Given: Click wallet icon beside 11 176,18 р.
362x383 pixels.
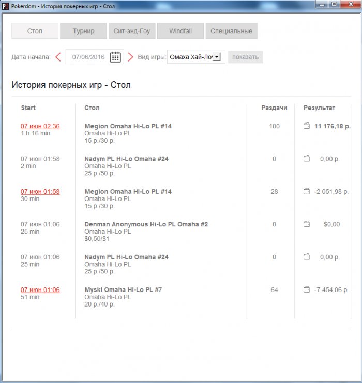Looking at the screenshot, I should (x=307, y=126).
